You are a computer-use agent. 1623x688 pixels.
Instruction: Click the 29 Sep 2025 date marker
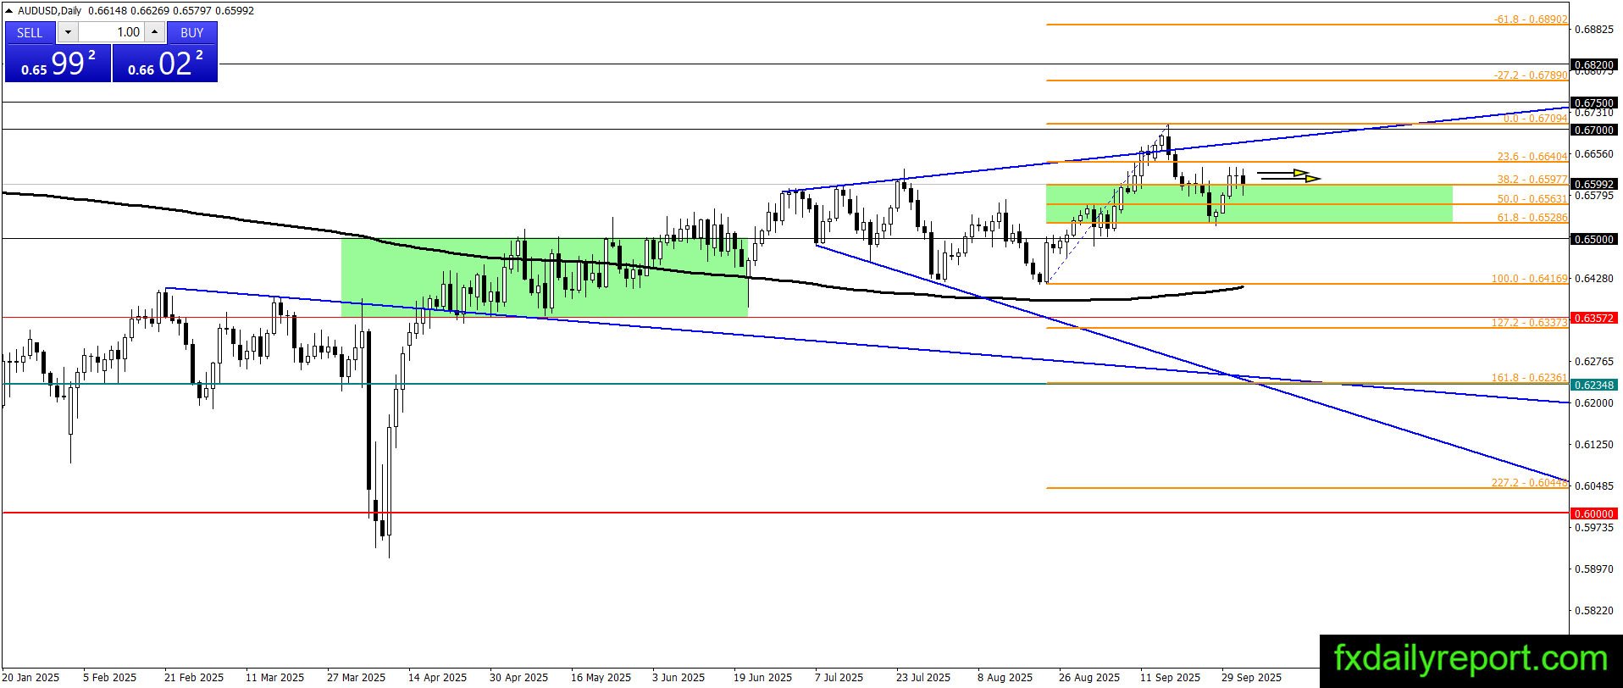(1251, 677)
